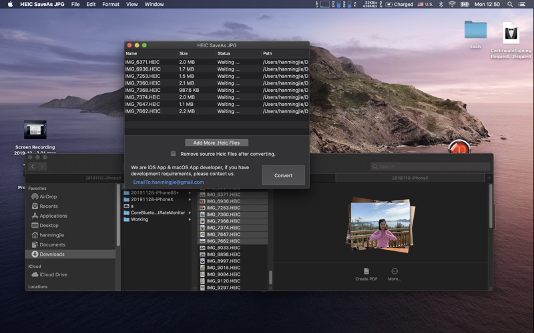
Task: Sort file list by Name column
Action: click(152, 53)
